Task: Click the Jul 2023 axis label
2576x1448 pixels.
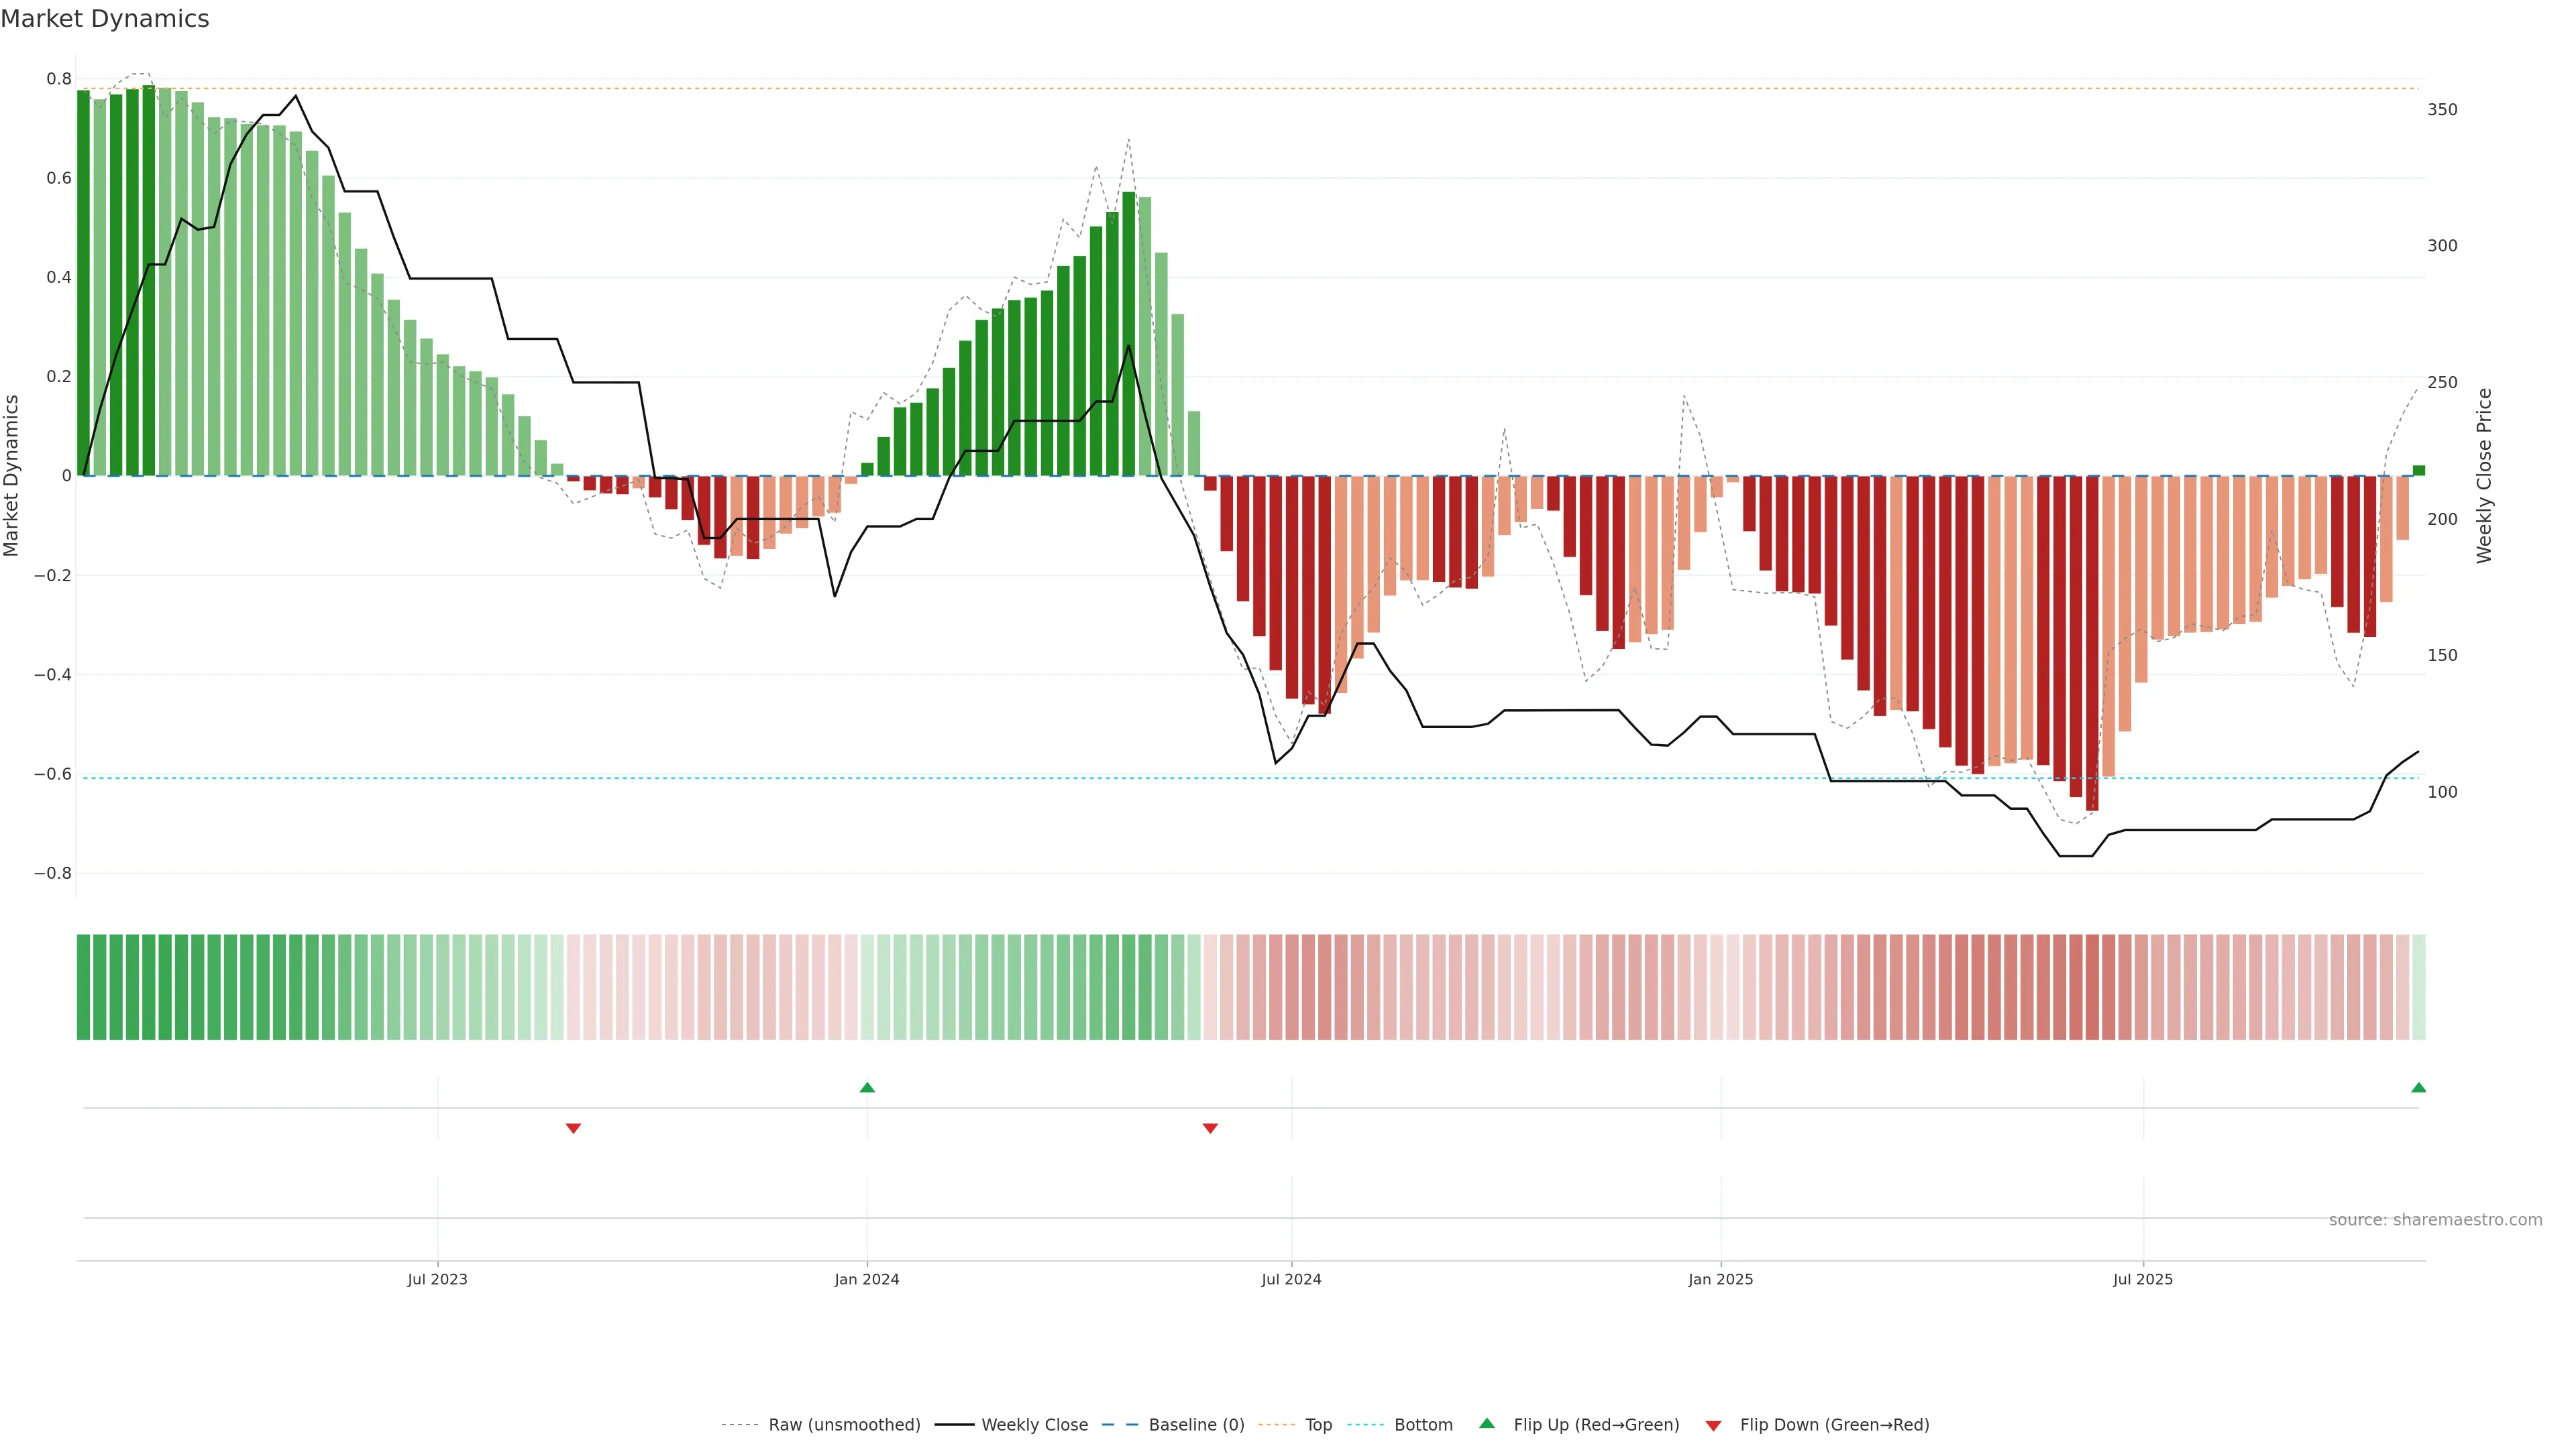Action: click(x=437, y=1279)
